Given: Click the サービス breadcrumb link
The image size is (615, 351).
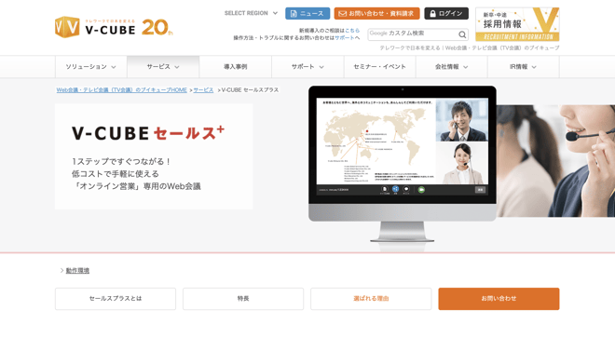Looking at the screenshot, I should tap(203, 90).
